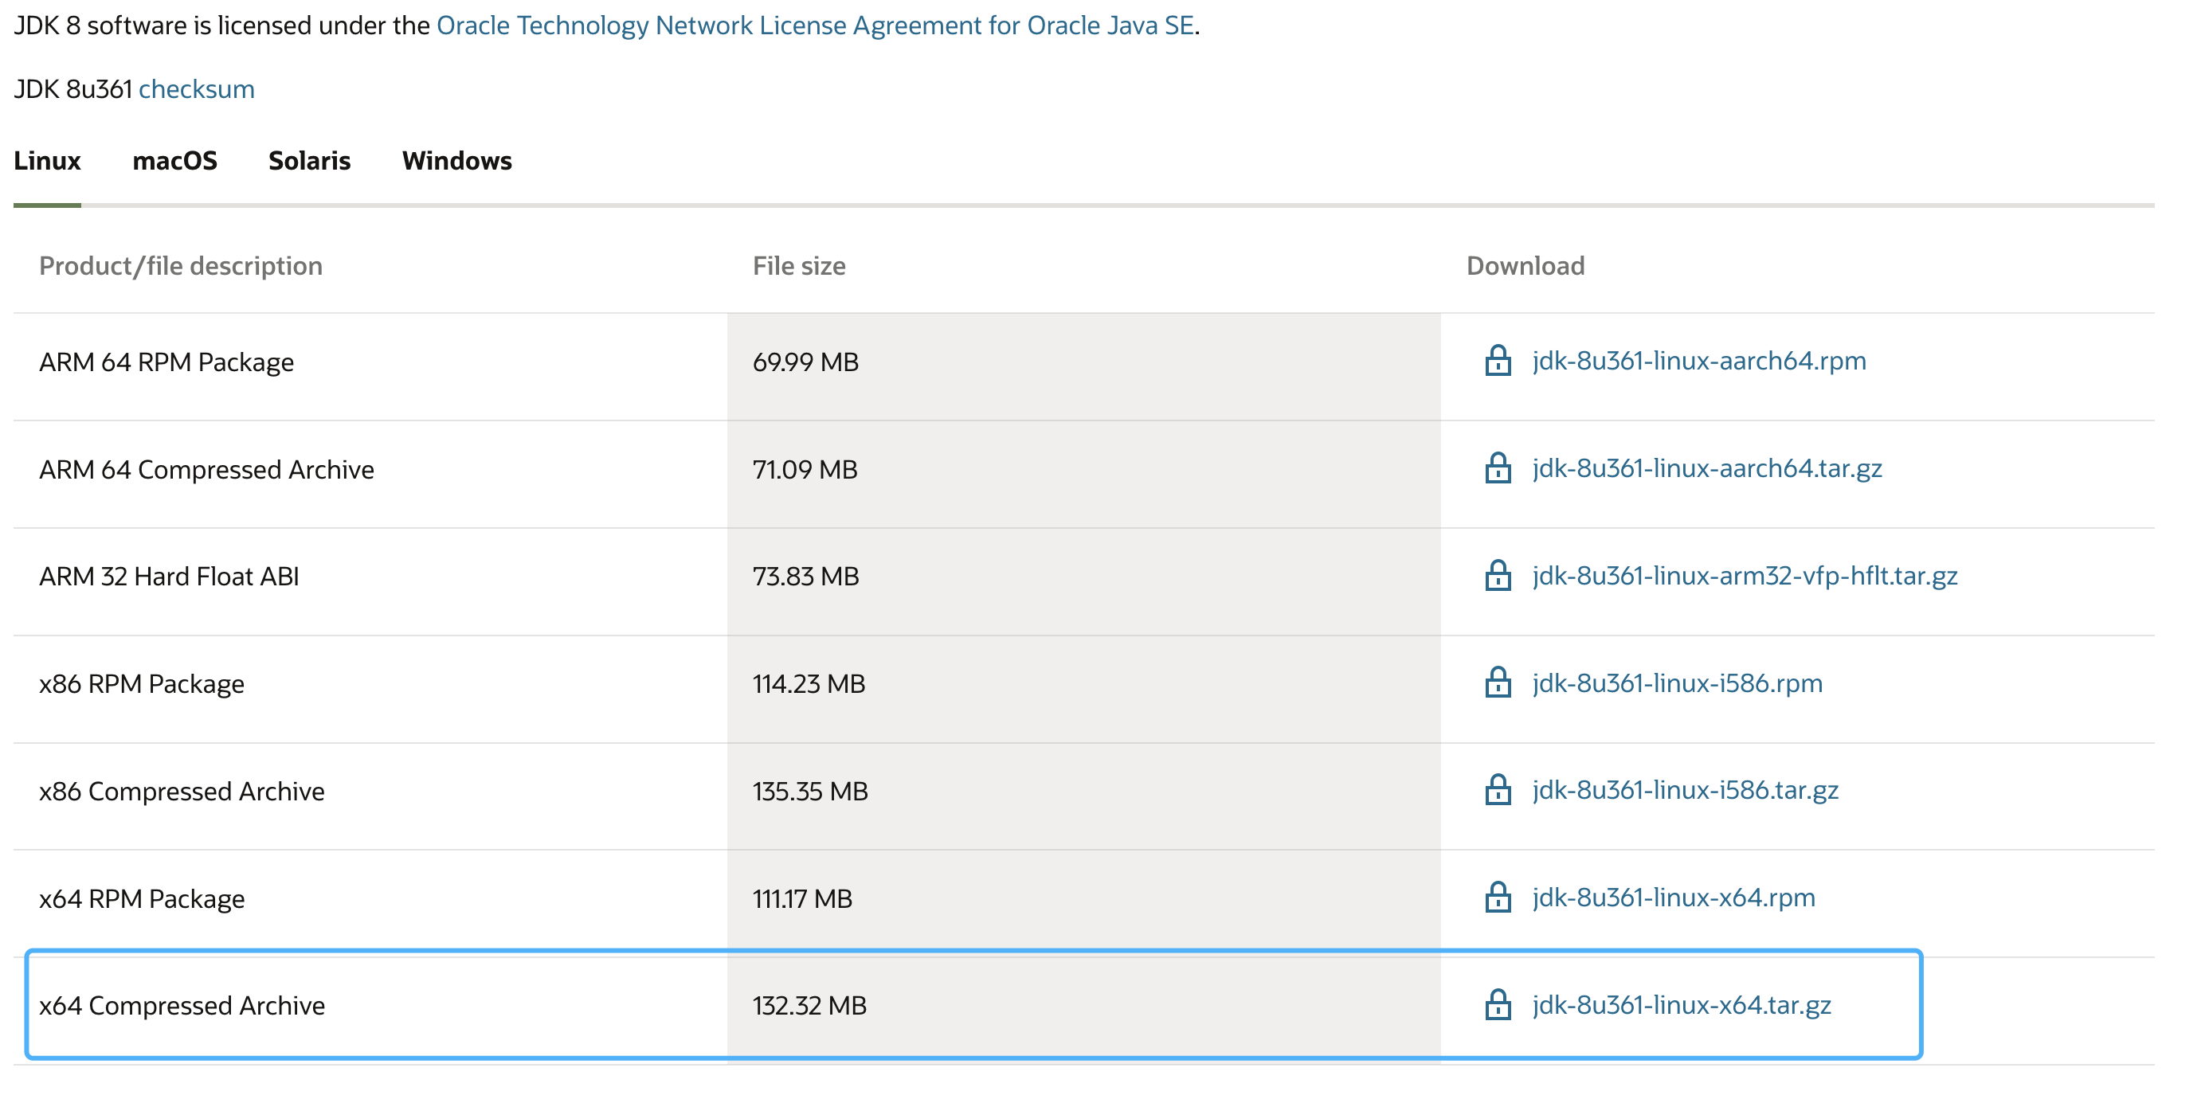
Task: Open the Solaris tab
Action: (x=309, y=161)
